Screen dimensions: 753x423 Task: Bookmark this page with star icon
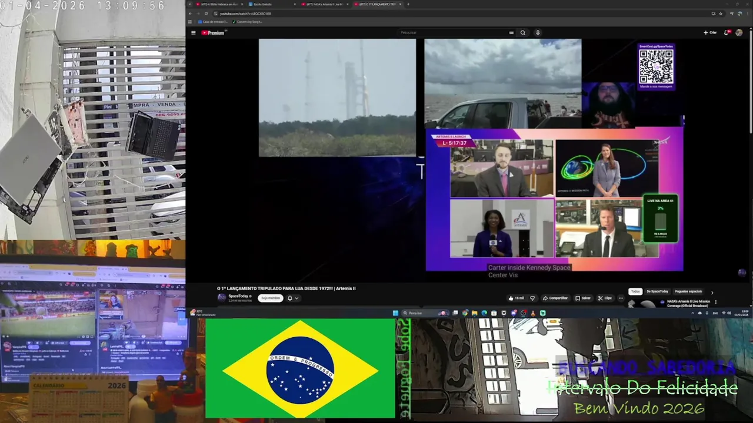click(721, 14)
